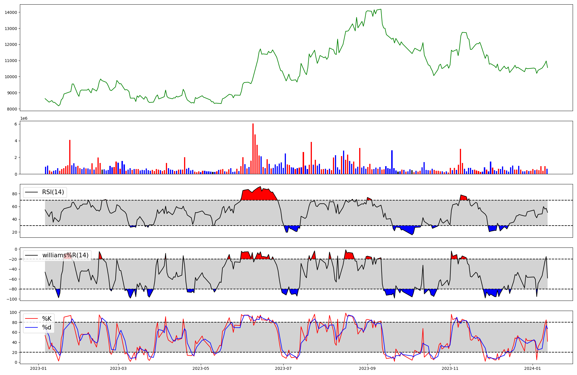Screen dimensions: 577x375
Task: Click the blue line sample beside %d
Action: coord(32,328)
